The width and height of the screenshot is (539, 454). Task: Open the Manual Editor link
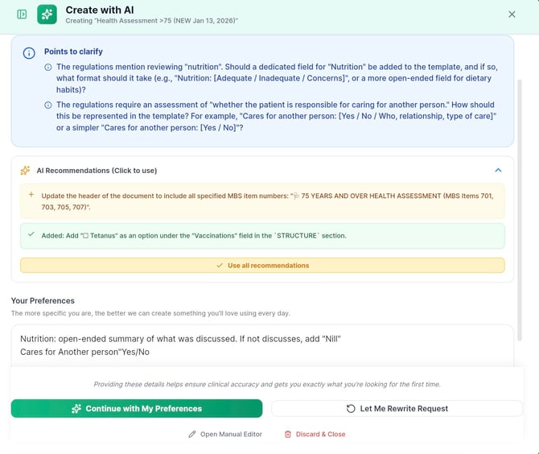click(x=225, y=434)
